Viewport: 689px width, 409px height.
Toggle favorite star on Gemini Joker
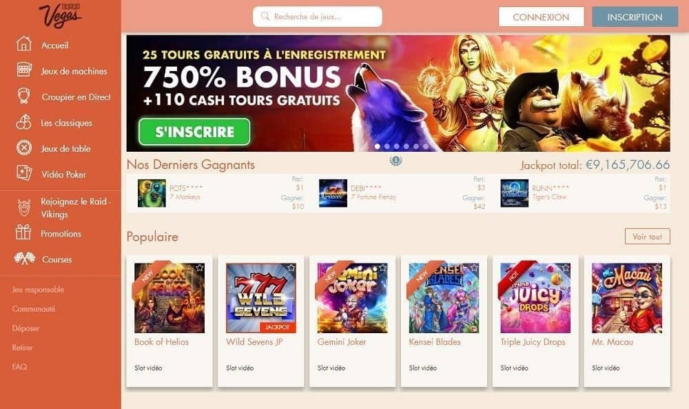point(382,268)
